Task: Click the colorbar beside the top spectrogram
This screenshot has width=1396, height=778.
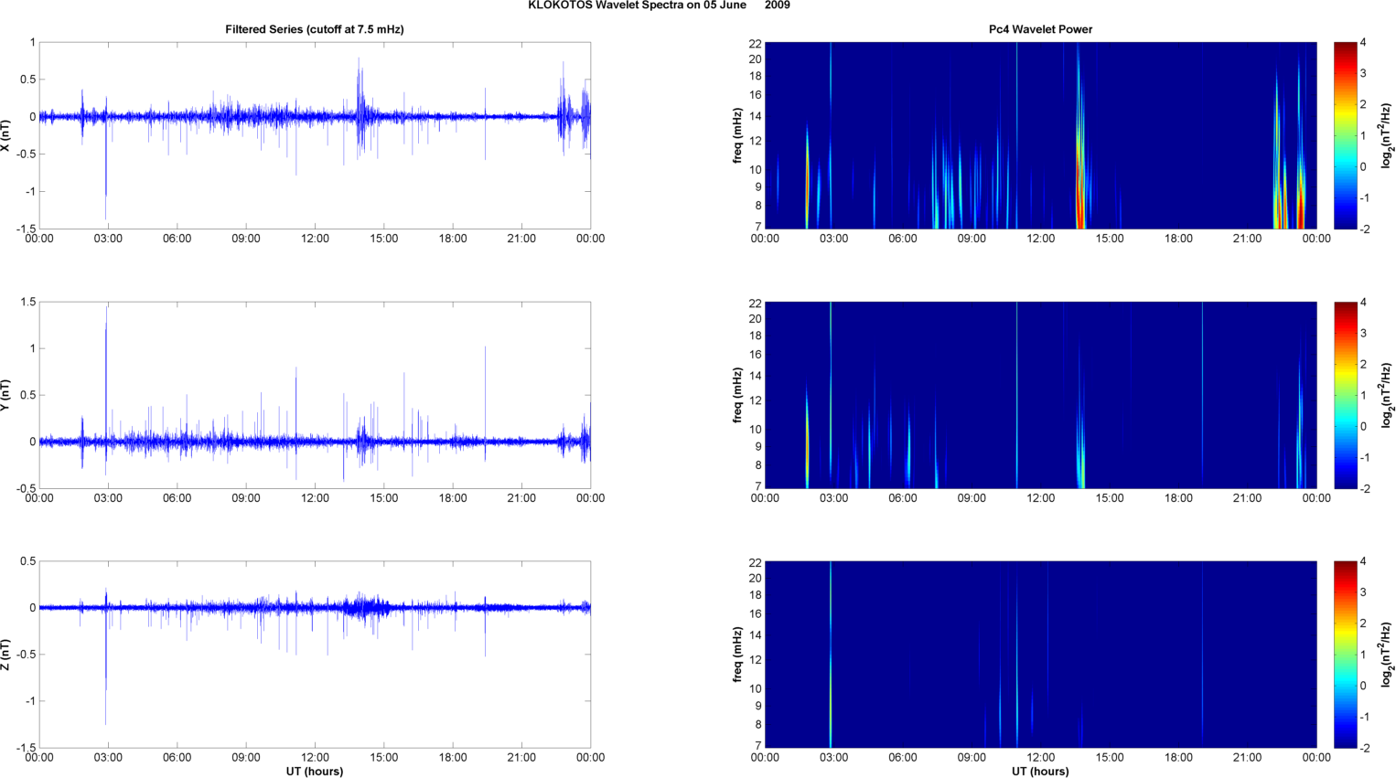Action: point(1345,135)
